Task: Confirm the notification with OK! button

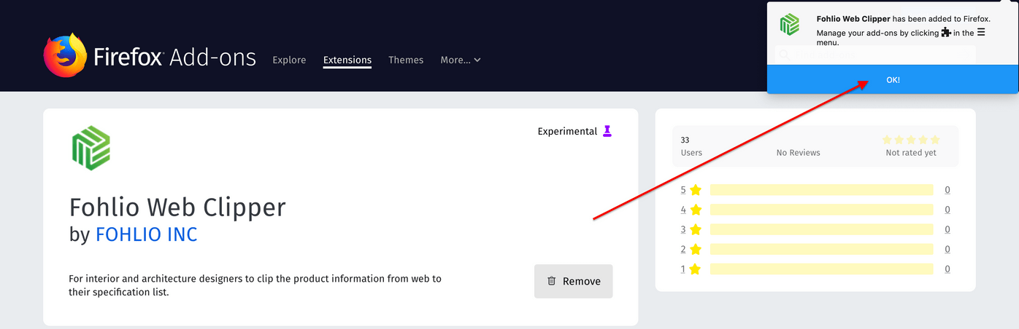Action: [x=893, y=79]
